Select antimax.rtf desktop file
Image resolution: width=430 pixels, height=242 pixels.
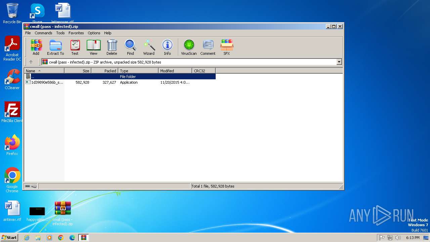[x=12, y=211]
